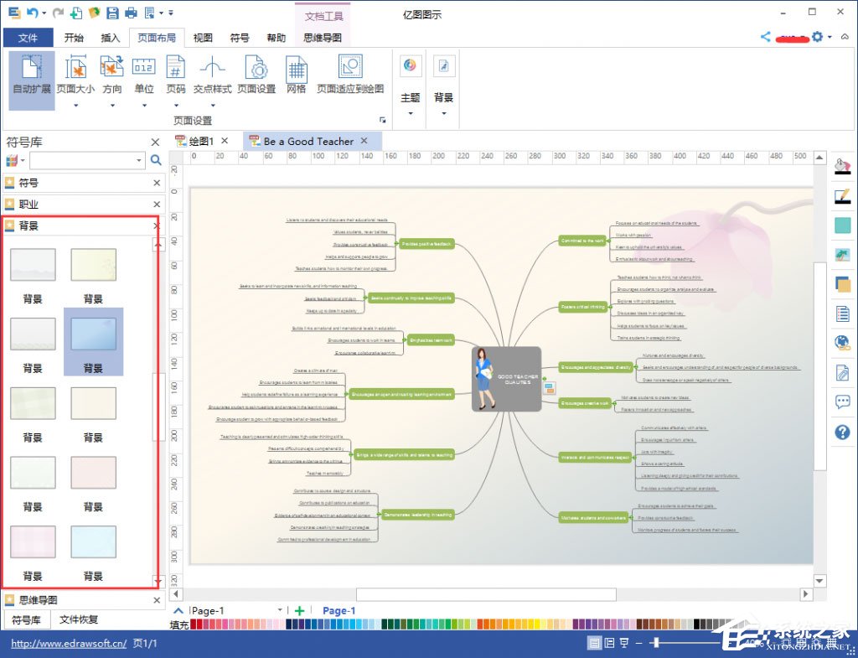Click the search magnifier in symbol library
Screen dimensions: 858x658
(x=156, y=160)
